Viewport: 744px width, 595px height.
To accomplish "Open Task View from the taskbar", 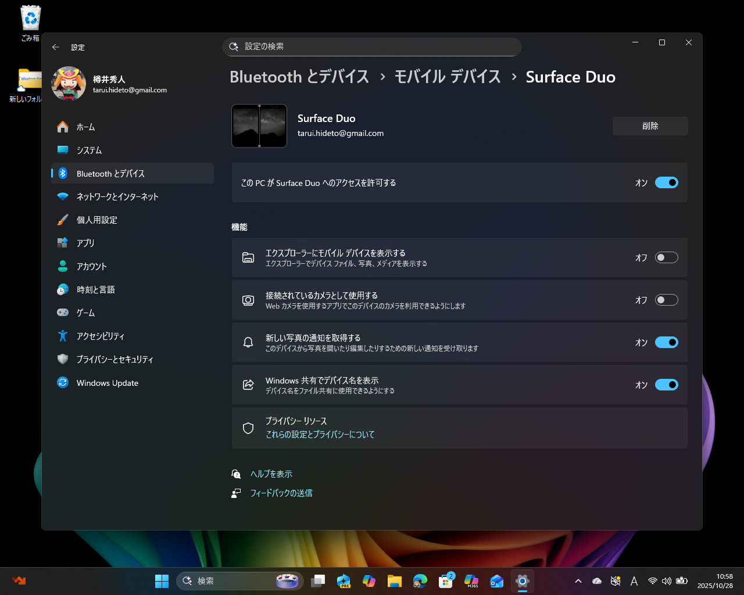I will click(318, 581).
